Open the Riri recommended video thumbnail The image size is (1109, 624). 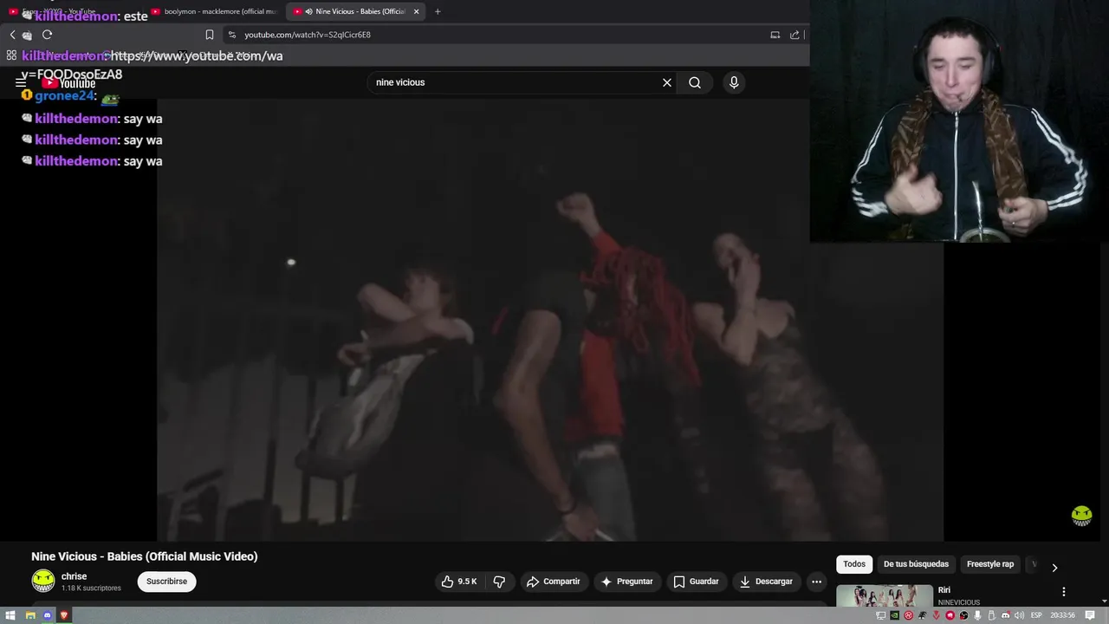(x=884, y=596)
